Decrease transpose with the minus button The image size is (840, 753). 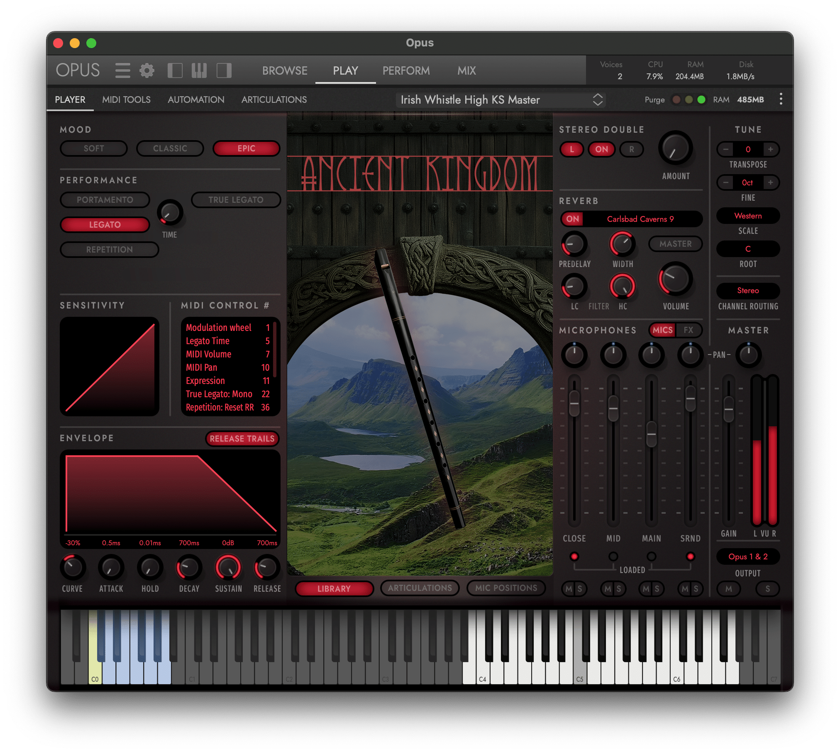click(725, 149)
